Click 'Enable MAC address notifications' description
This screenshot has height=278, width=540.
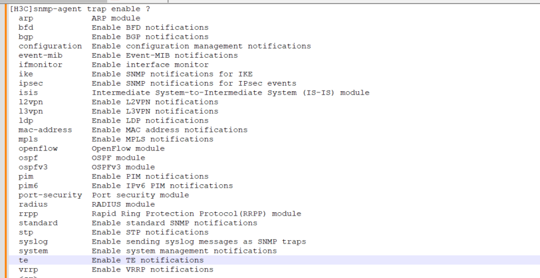pyautogui.click(x=170, y=130)
